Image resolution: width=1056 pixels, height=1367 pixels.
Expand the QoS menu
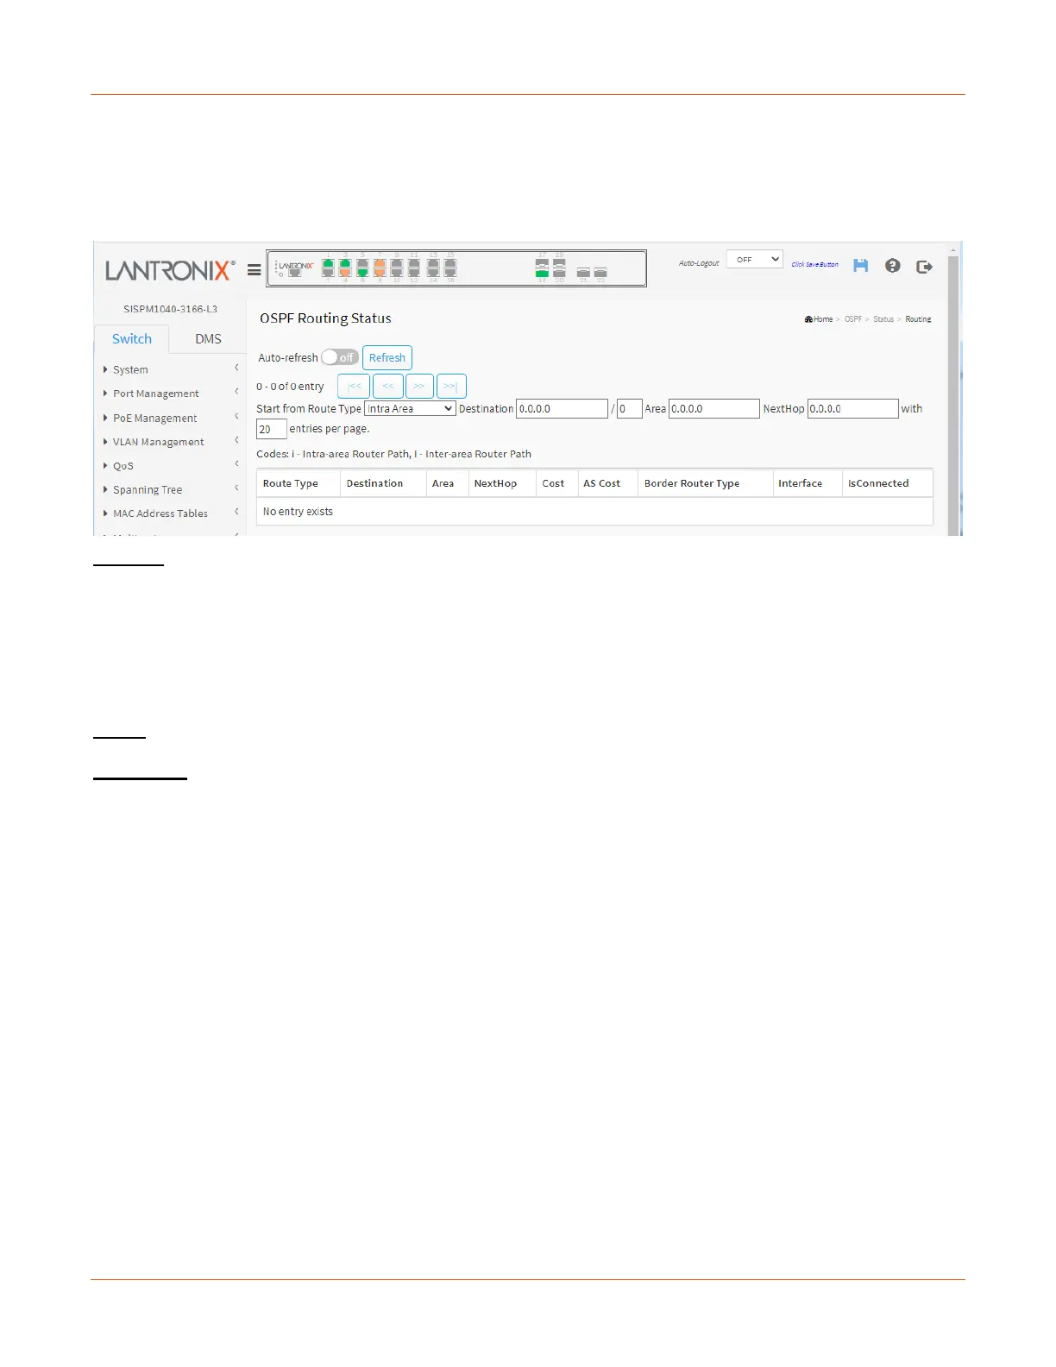123,466
